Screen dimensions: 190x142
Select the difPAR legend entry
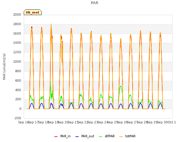tap(107, 136)
